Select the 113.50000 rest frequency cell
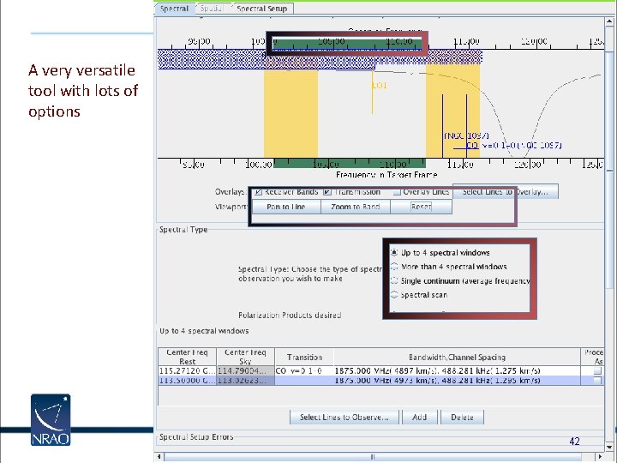617x463 pixels. coord(188,381)
